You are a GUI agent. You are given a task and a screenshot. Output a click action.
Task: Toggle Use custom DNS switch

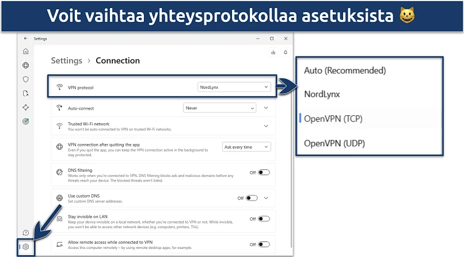point(252,198)
